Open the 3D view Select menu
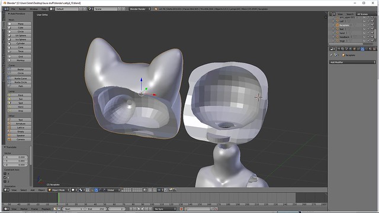The height and width of the screenshot is (213, 379). (24, 191)
